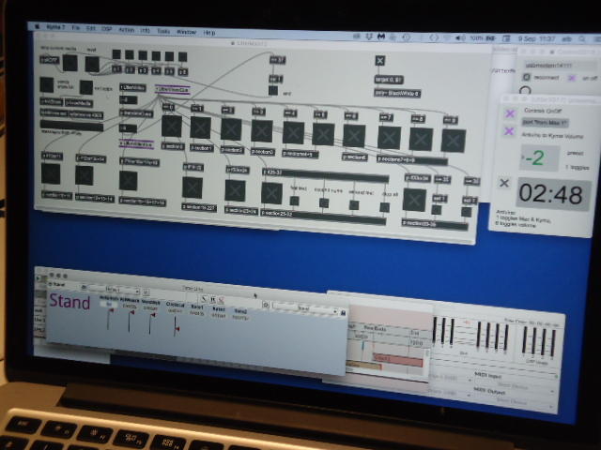Open the Stand dropdown on the right
This screenshot has height=450, width=601.
coord(305,308)
